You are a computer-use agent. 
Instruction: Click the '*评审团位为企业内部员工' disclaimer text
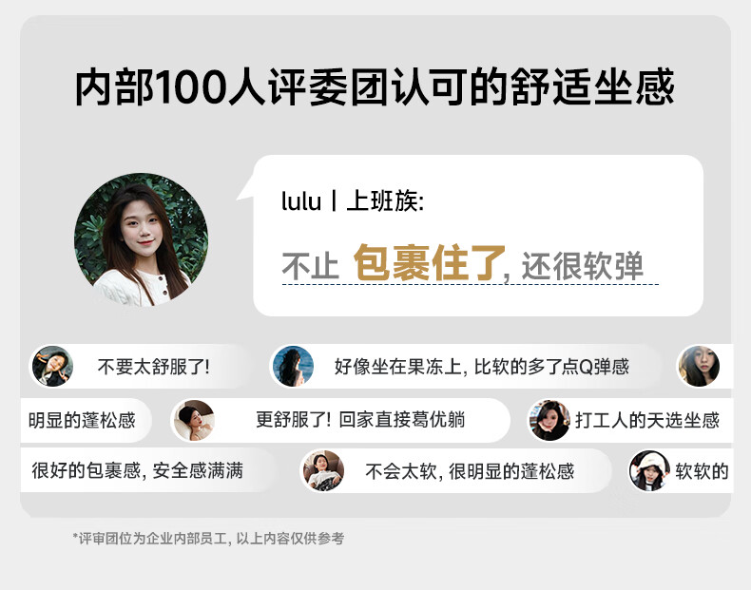click(x=208, y=539)
